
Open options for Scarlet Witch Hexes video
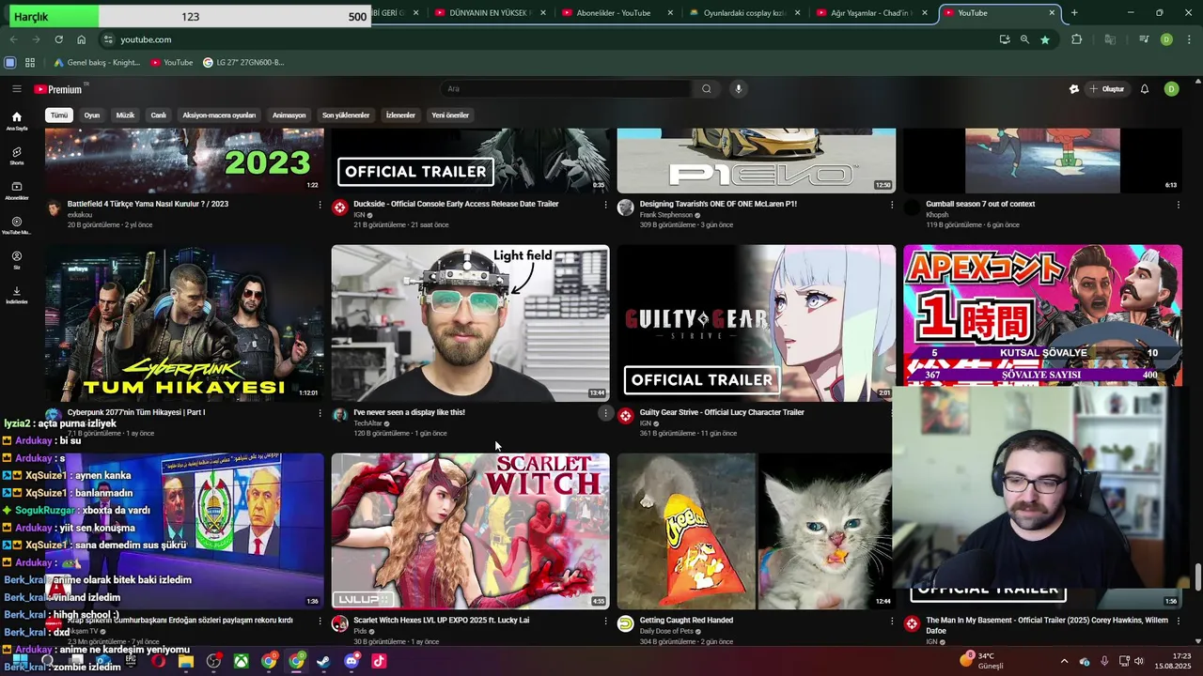(605, 621)
